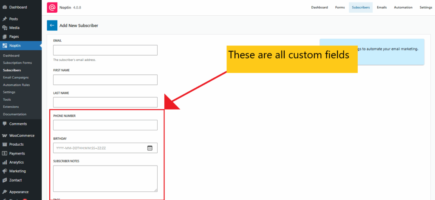Open Extensions submenu link

(x=11, y=107)
